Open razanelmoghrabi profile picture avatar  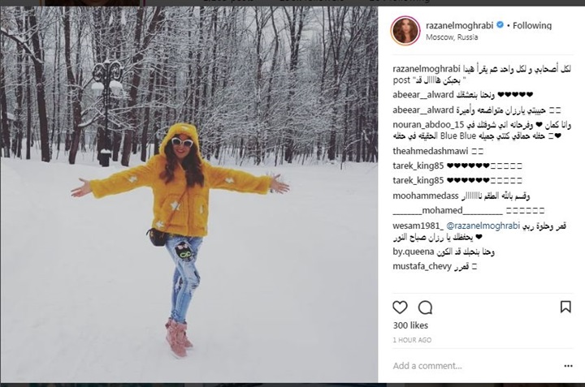click(x=405, y=31)
